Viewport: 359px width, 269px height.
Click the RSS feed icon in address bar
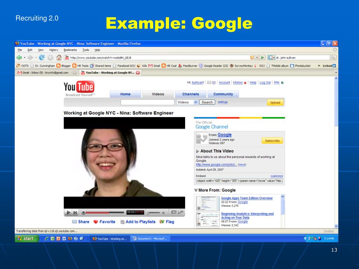click(252, 58)
